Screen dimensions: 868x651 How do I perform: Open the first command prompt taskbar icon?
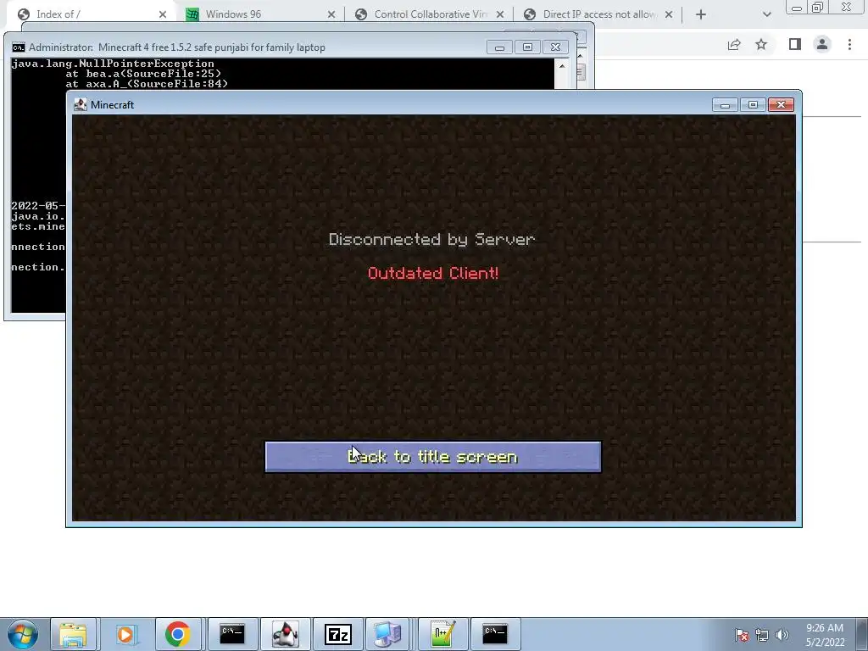tap(232, 634)
